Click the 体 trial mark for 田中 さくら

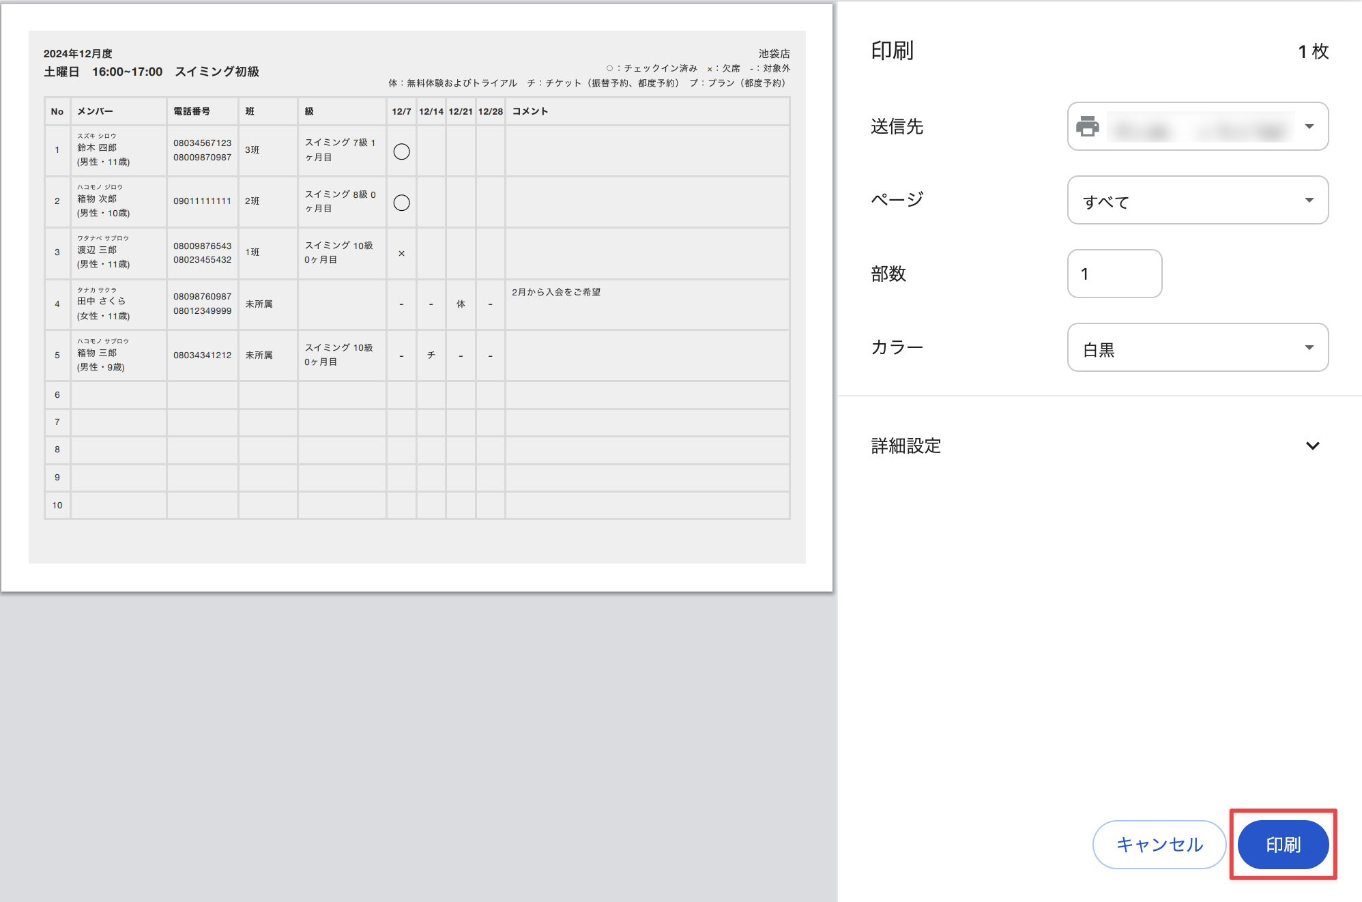461,304
